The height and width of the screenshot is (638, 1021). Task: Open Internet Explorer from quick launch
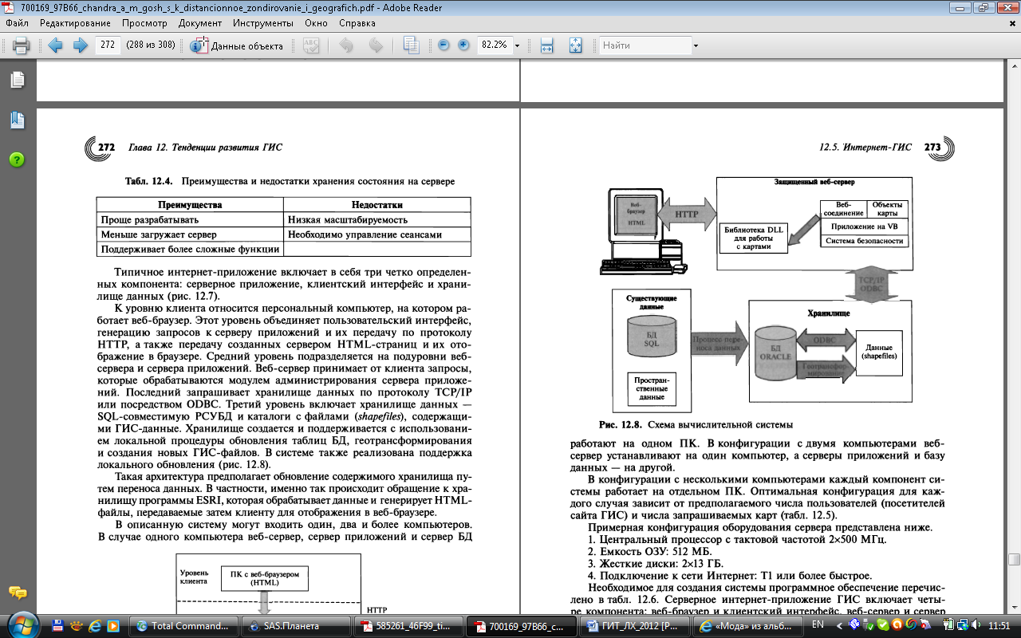[x=96, y=626]
